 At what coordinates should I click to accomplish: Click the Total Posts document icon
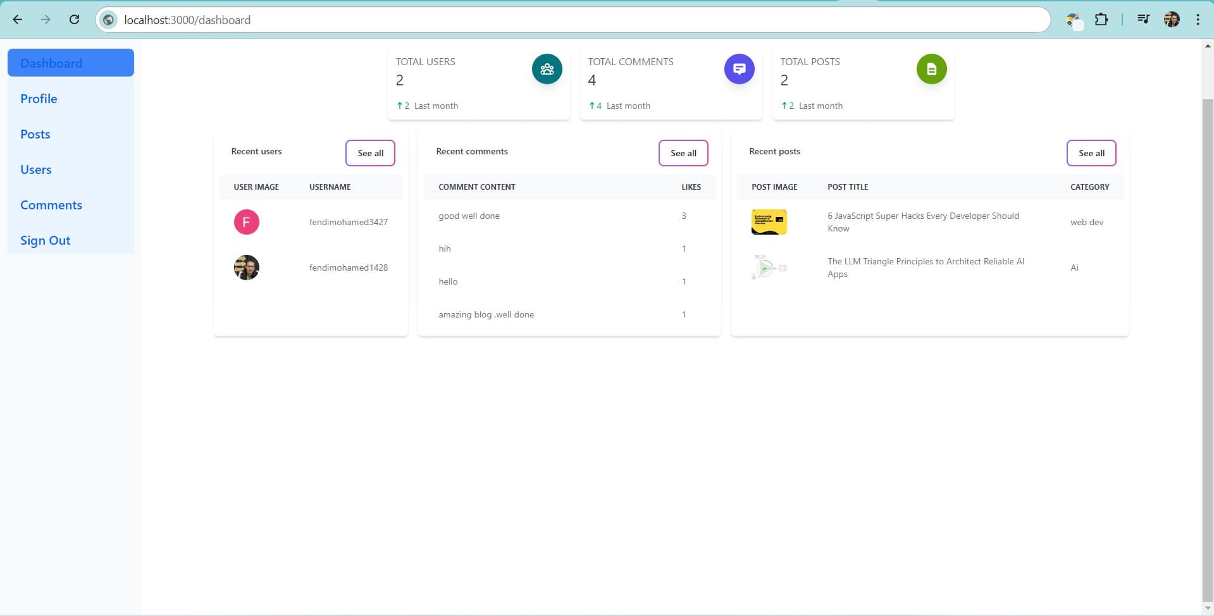(931, 69)
